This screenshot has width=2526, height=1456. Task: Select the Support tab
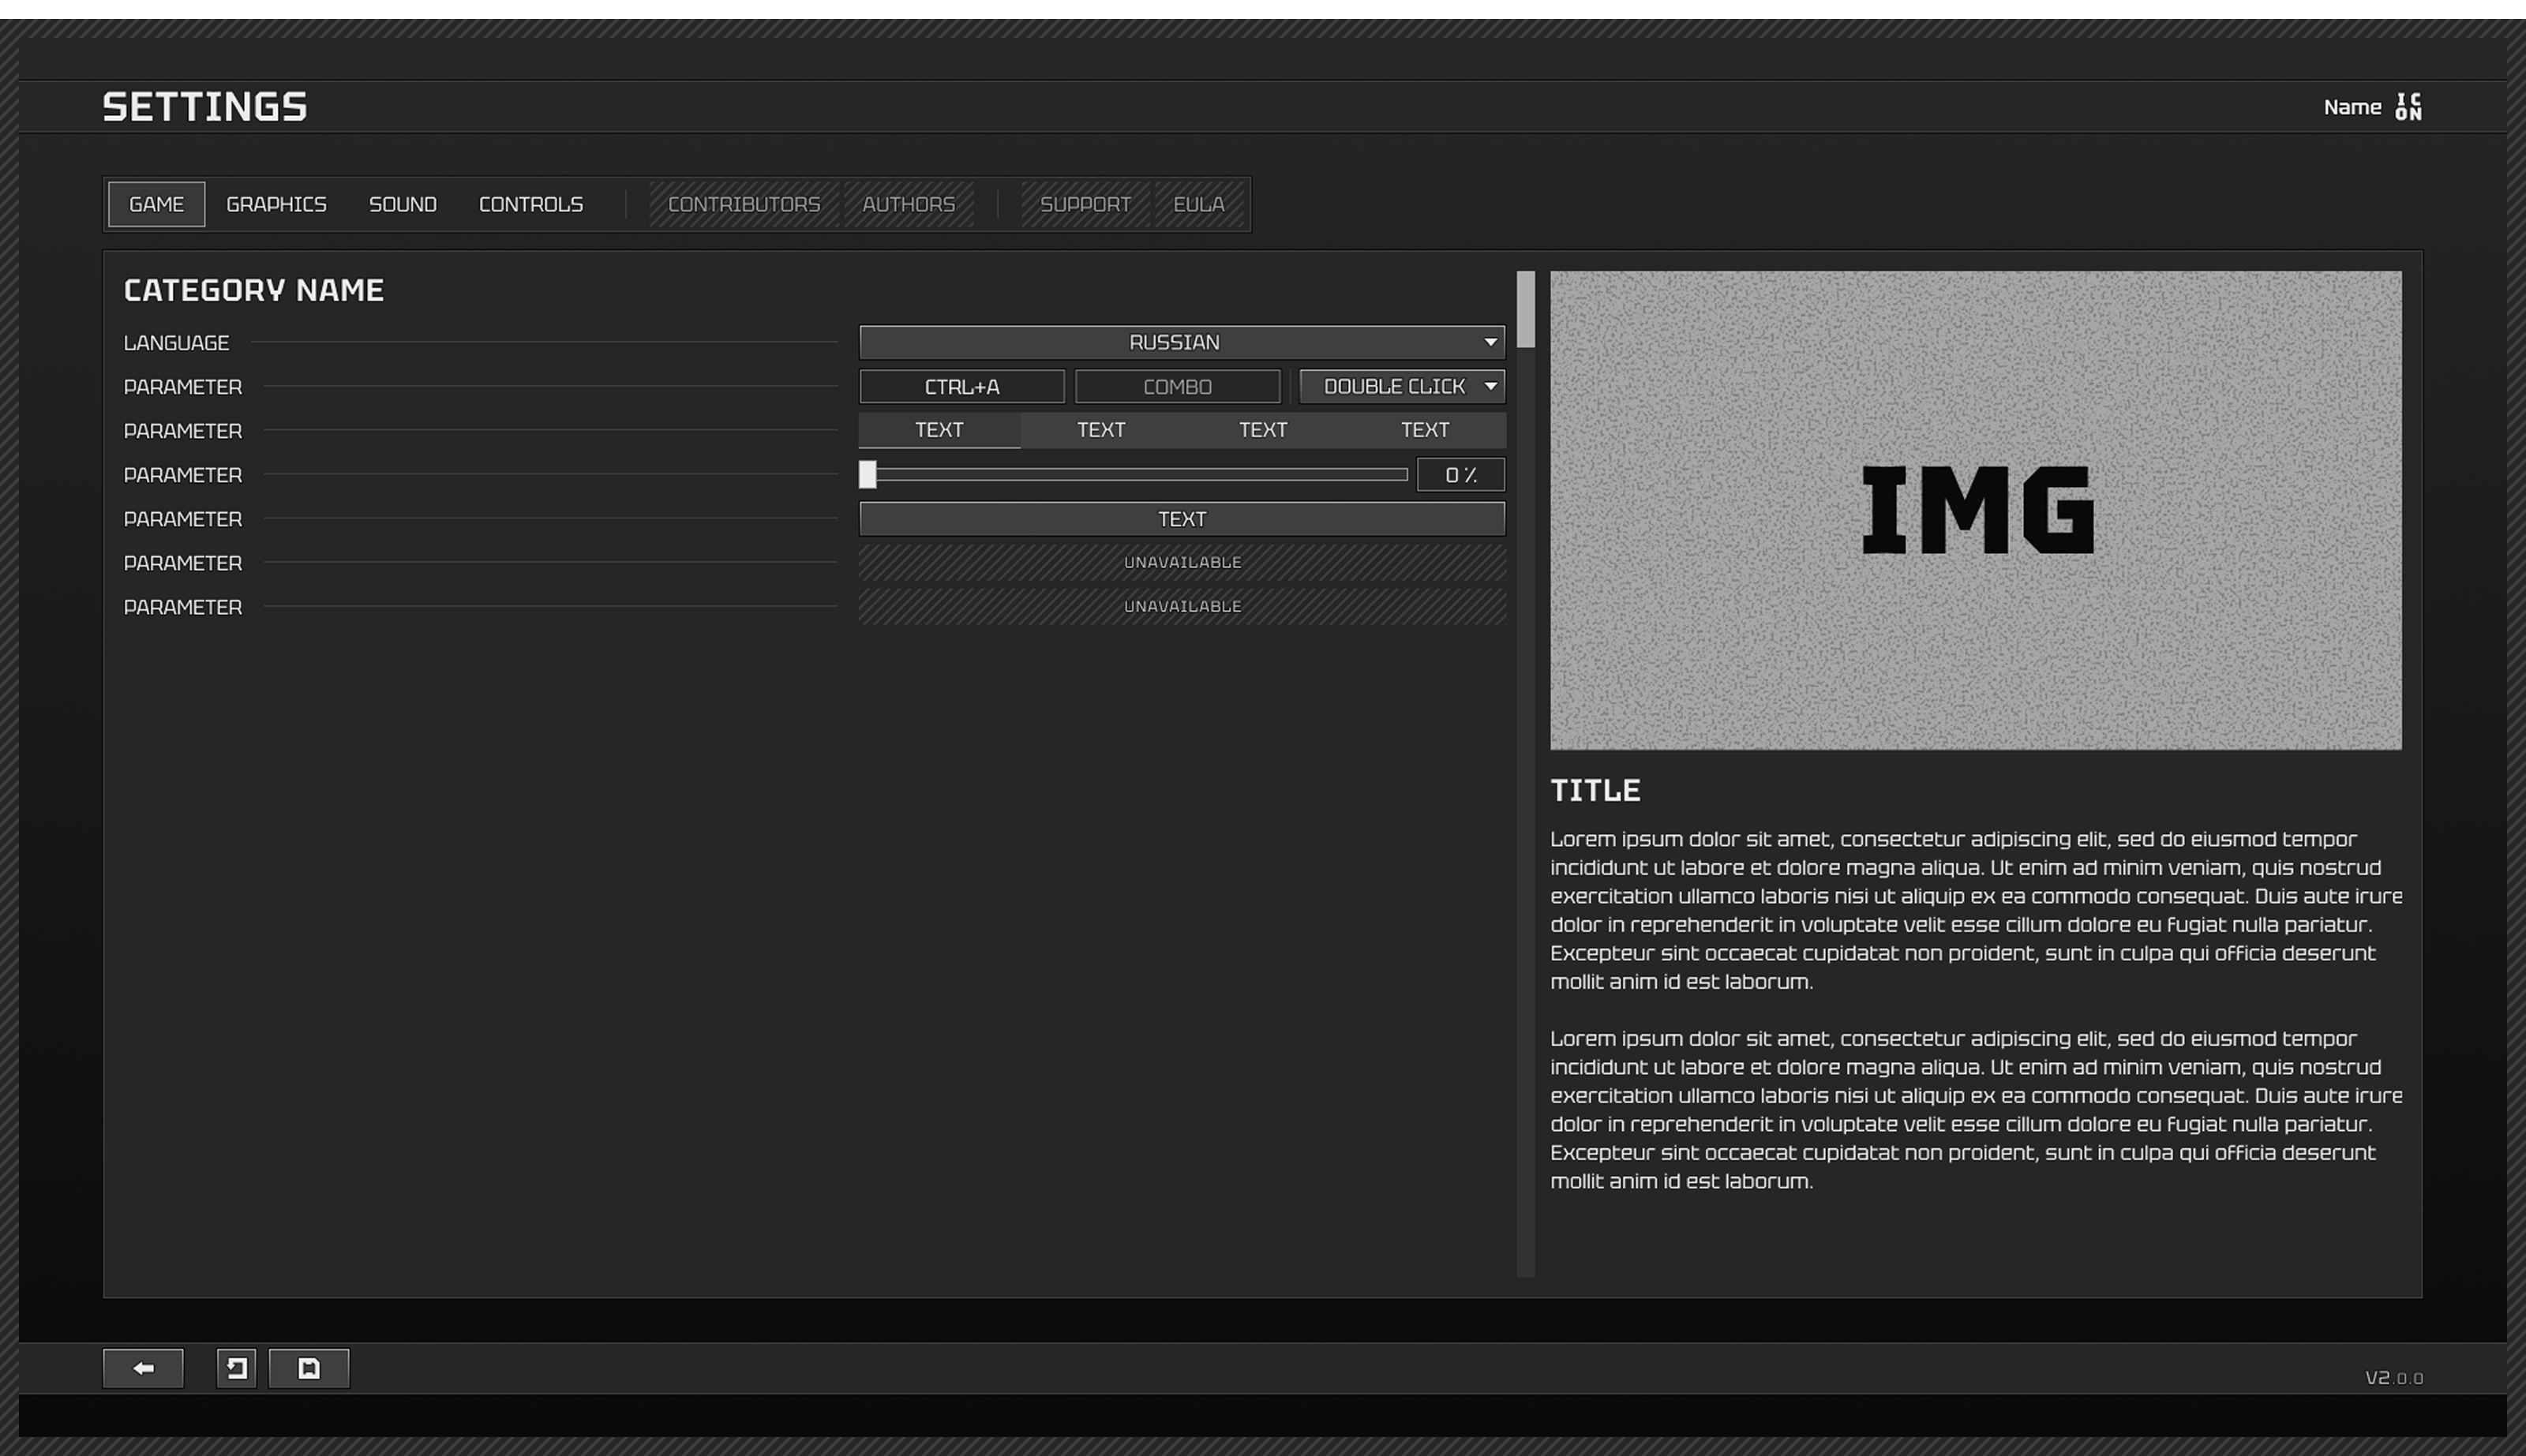coord(1085,204)
